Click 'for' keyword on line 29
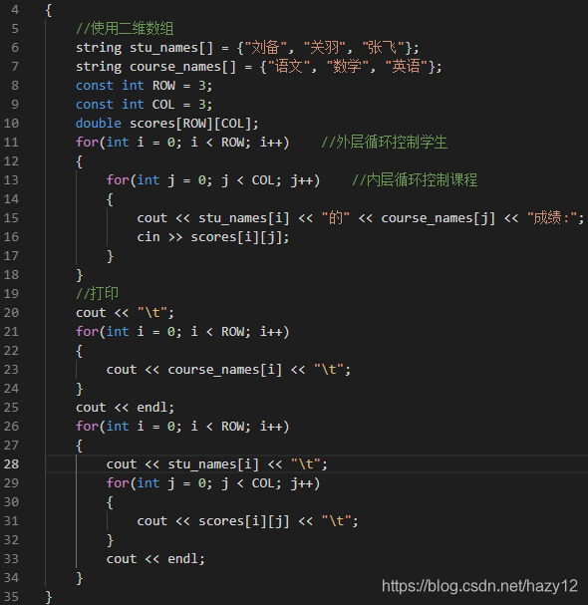This screenshot has width=588, height=605. coord(118,483)
